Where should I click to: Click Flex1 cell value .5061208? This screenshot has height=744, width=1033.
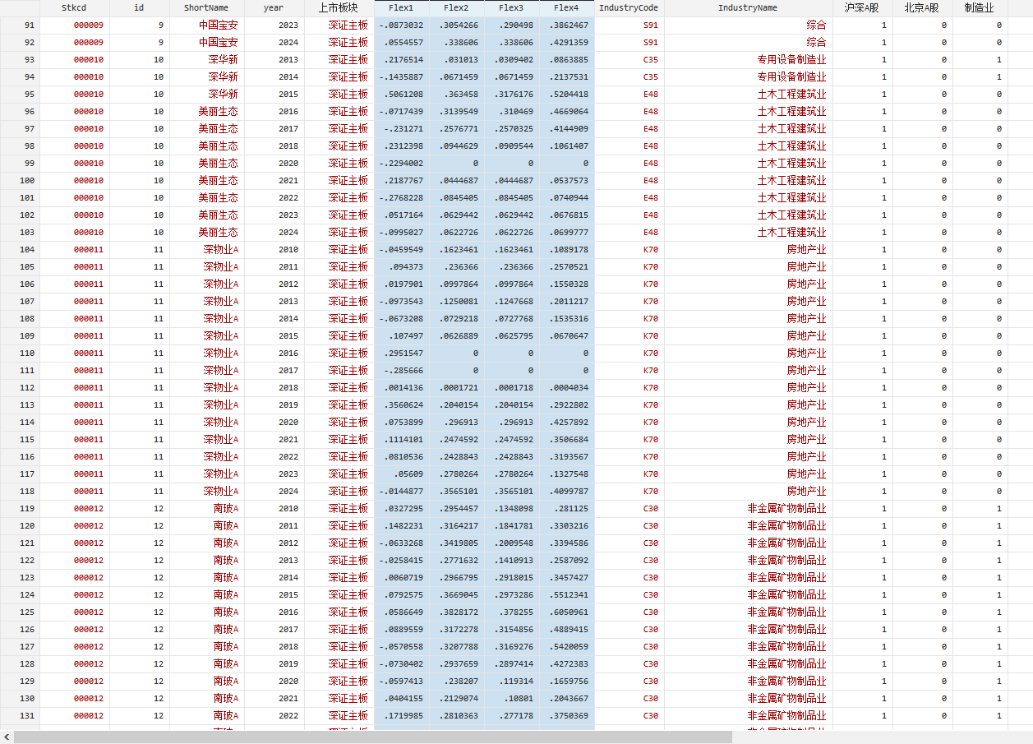click(401, 94)
